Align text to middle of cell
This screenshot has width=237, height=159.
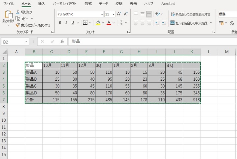click(x=142, y=14)
